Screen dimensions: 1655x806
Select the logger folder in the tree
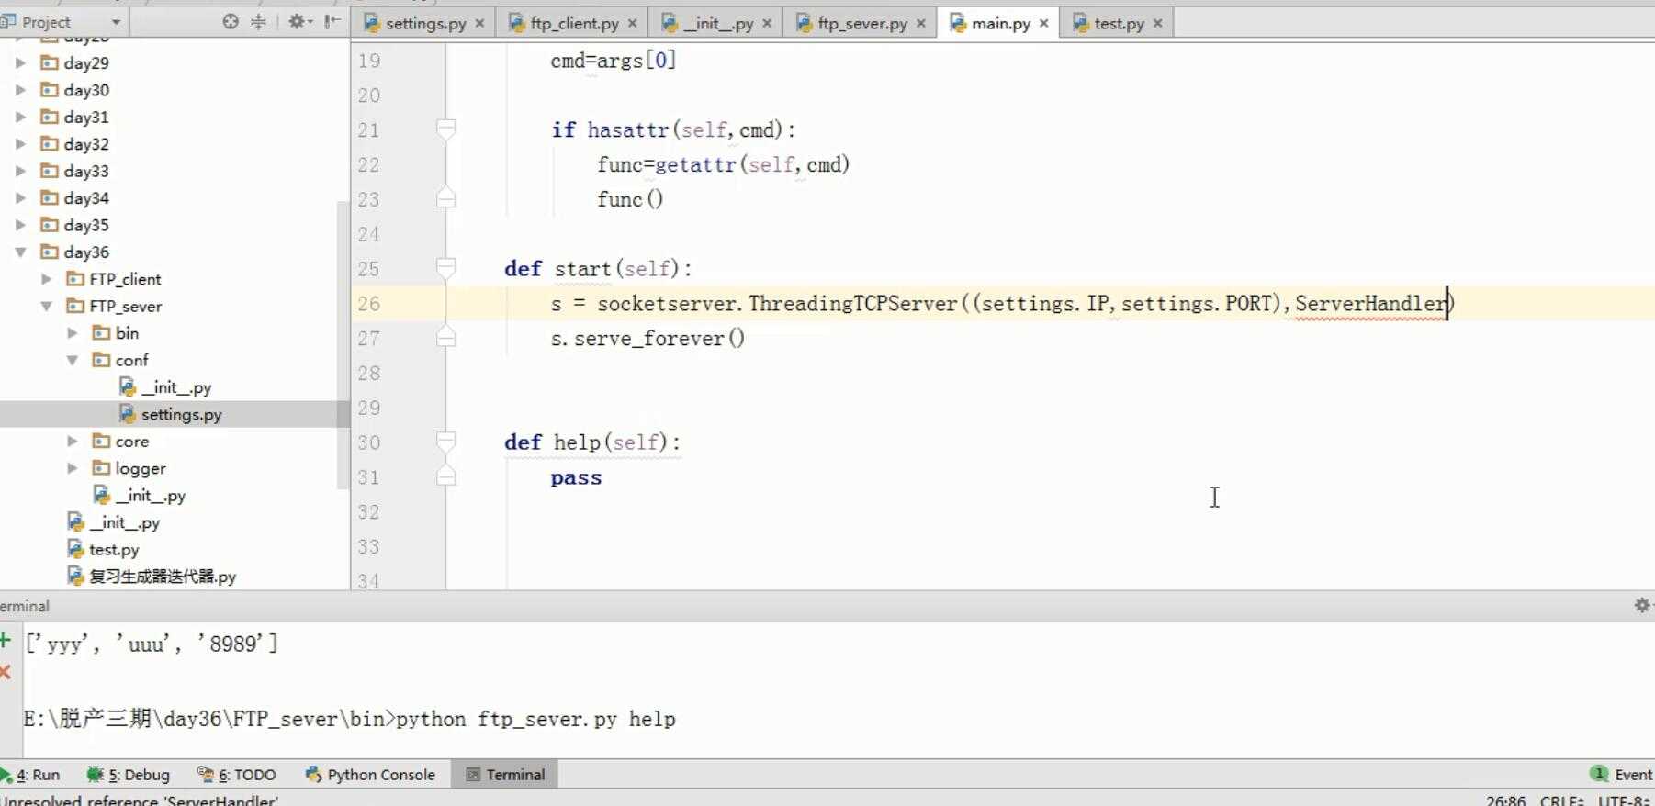(x=141, y=468)
